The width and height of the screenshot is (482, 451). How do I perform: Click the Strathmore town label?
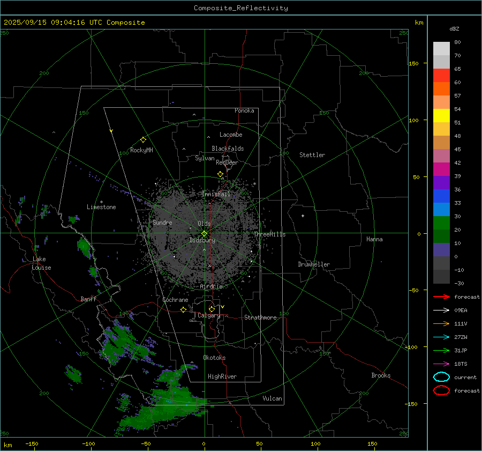(x=260, y=317)
